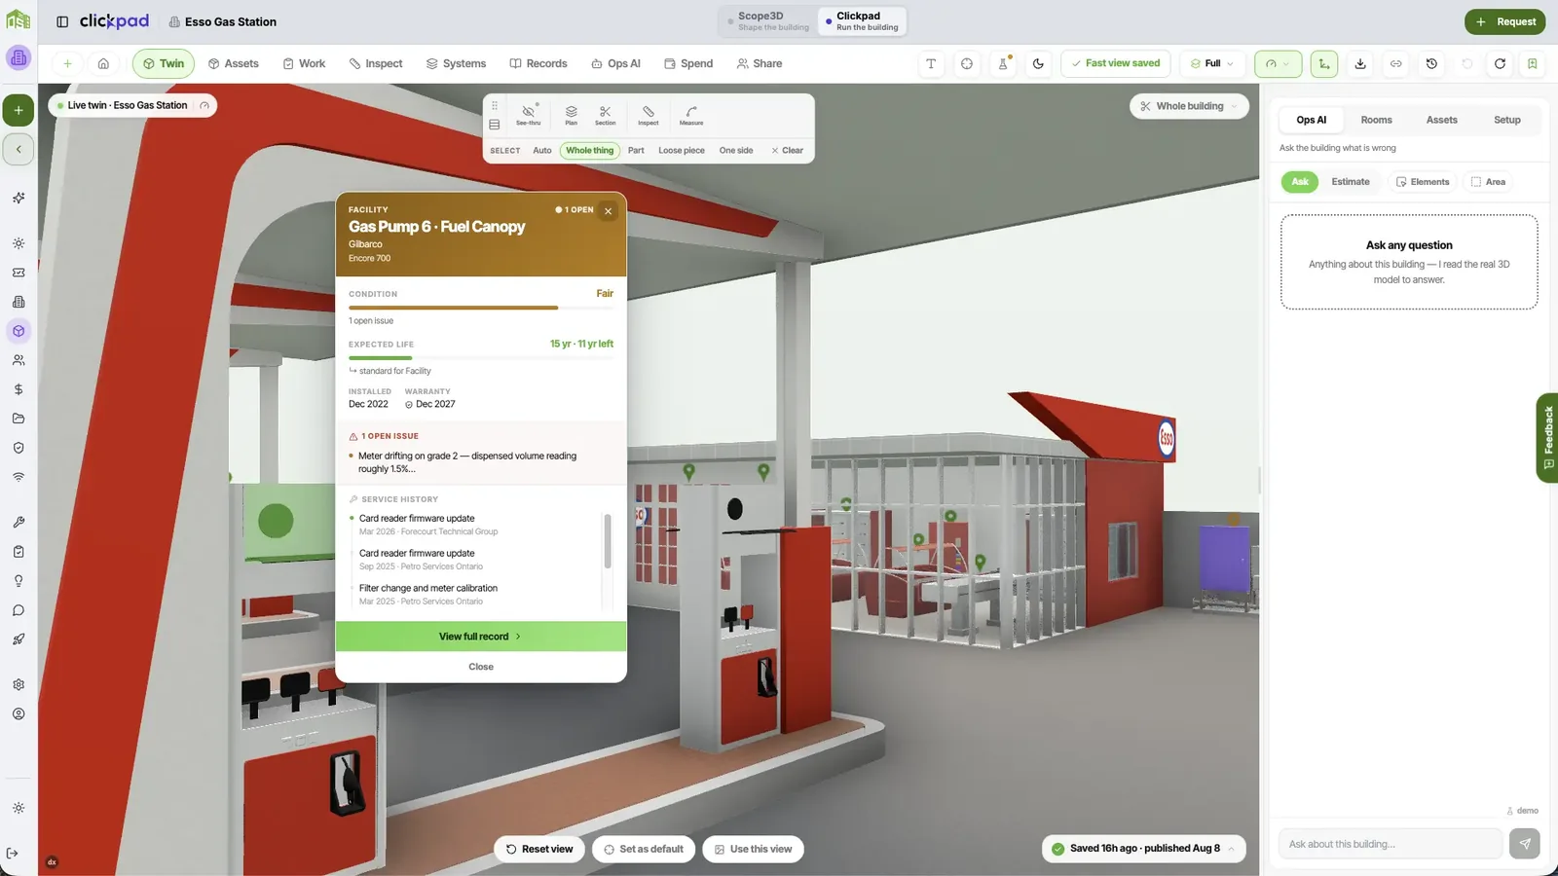
Task: Open the sparkle AI icon in left sidebar
Action: point(19,198)
